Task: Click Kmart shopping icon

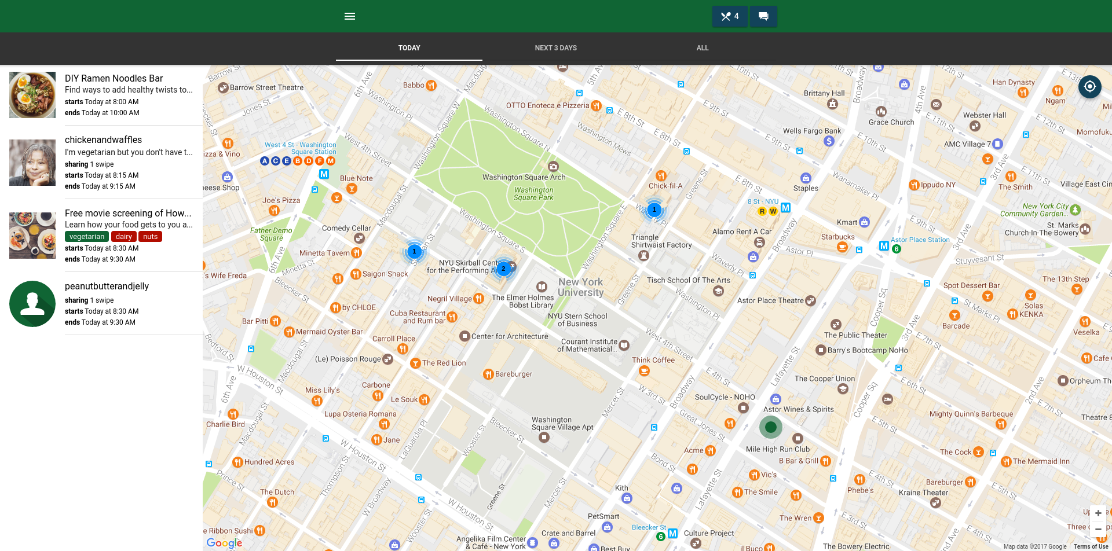Action: 865,222
